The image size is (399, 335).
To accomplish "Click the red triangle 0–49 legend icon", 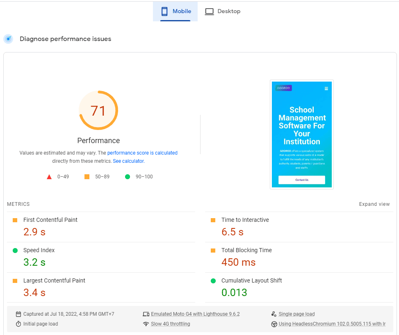I will click(x=49, y=177).
